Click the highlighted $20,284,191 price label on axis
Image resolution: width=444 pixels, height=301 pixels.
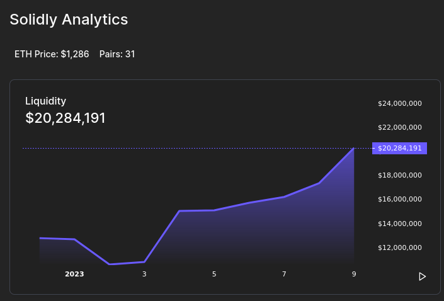[399, 148]
